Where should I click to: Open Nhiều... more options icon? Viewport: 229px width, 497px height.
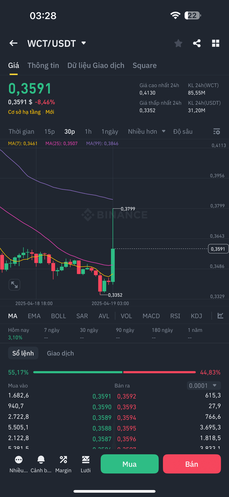click(x=19, y=464)
